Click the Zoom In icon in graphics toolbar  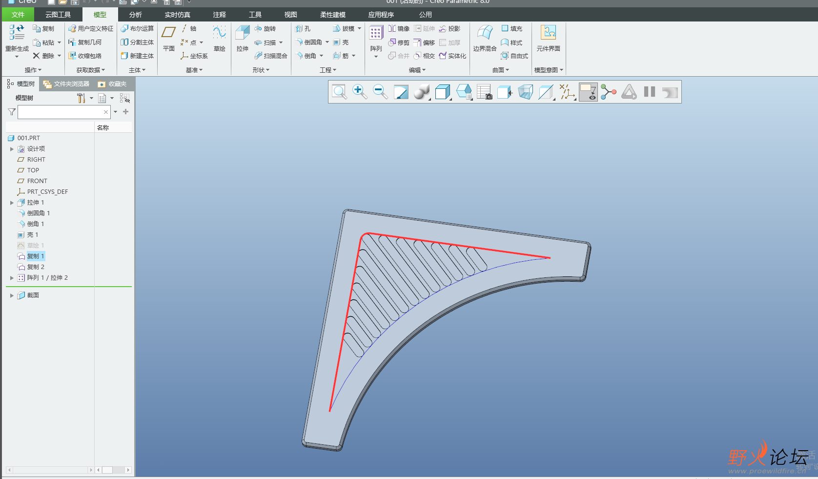(360, 92)
